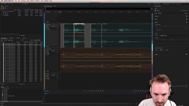
Task: Switch to the Multitrack editor view
Action: point(11,4)
